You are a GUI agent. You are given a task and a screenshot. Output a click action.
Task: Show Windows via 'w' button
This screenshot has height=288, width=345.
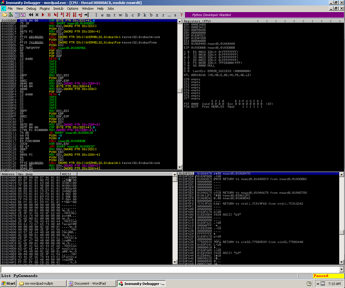point(120,15)
